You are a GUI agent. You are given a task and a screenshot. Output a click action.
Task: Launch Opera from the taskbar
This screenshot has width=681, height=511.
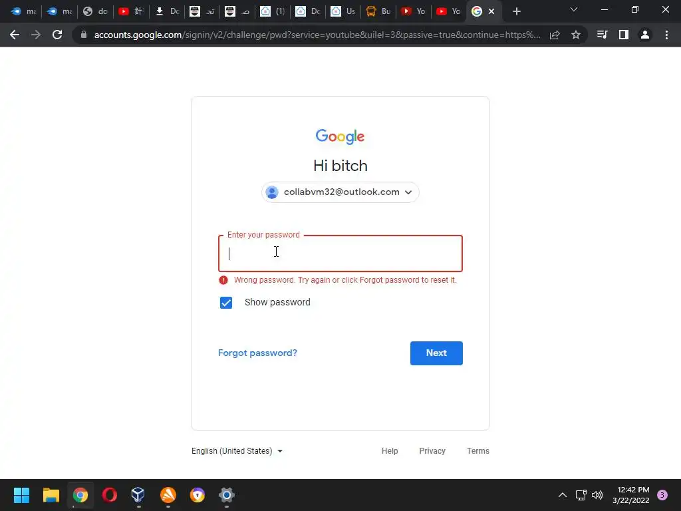coord(110,495)
